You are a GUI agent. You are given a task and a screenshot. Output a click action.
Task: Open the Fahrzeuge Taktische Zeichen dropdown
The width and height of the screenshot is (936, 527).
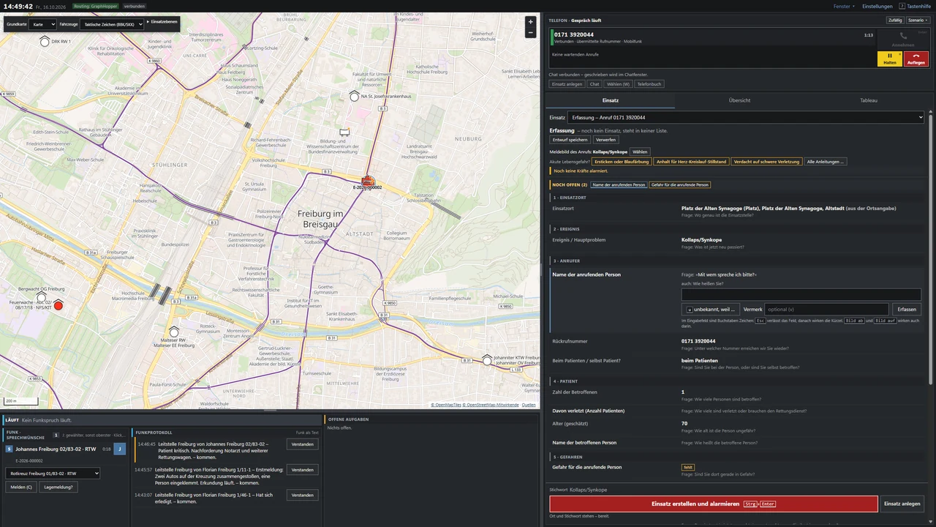[112, 24]
